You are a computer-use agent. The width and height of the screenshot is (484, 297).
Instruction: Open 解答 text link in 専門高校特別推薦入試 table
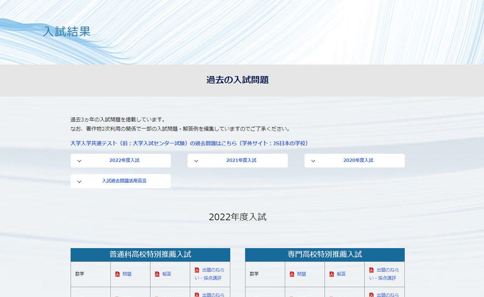(341, 274)
